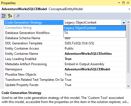
Task: Edit Entity Container Name value field
Action: [x=95, y=54]
